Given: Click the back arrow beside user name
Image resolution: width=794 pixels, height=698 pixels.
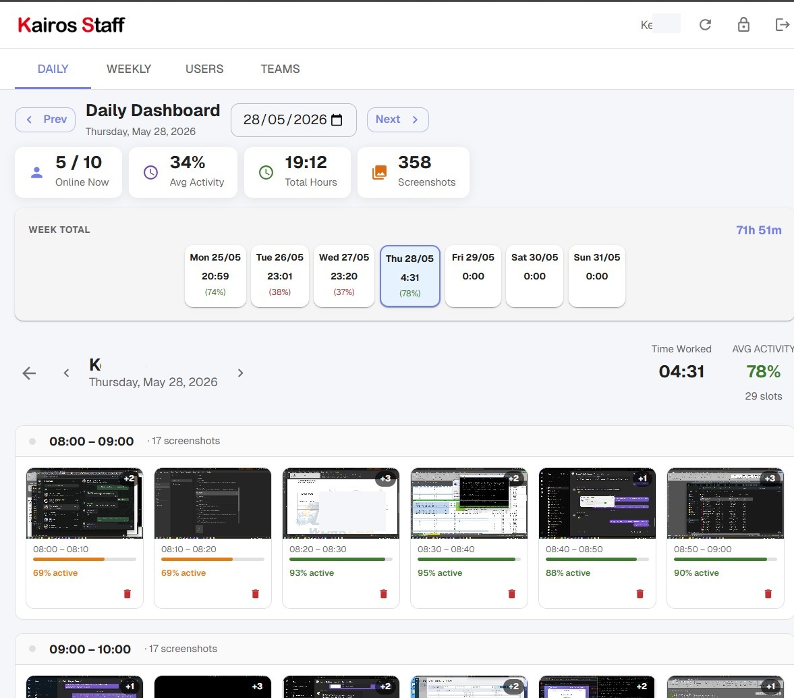Looking at the screenshot, I should (x=30, y=373).
